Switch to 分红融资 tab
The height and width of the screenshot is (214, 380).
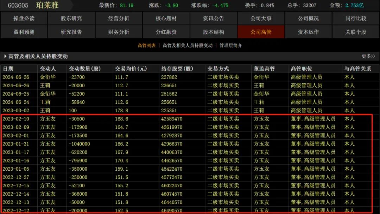pos(166,32)
